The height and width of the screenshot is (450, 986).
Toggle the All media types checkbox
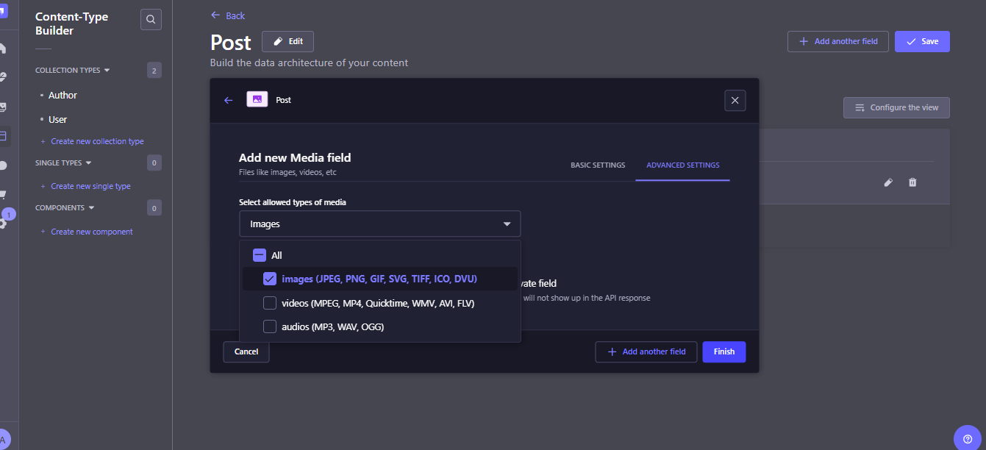pyautogui.click(x=259, y=255)
